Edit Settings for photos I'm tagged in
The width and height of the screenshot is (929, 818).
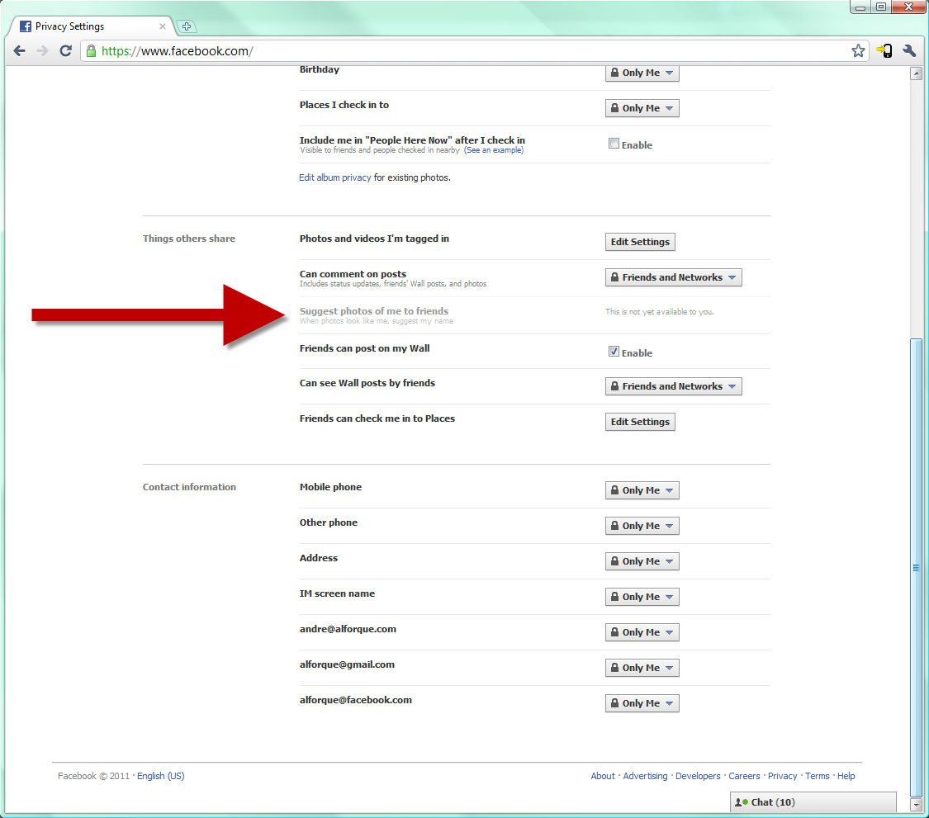tap(640, 242)
